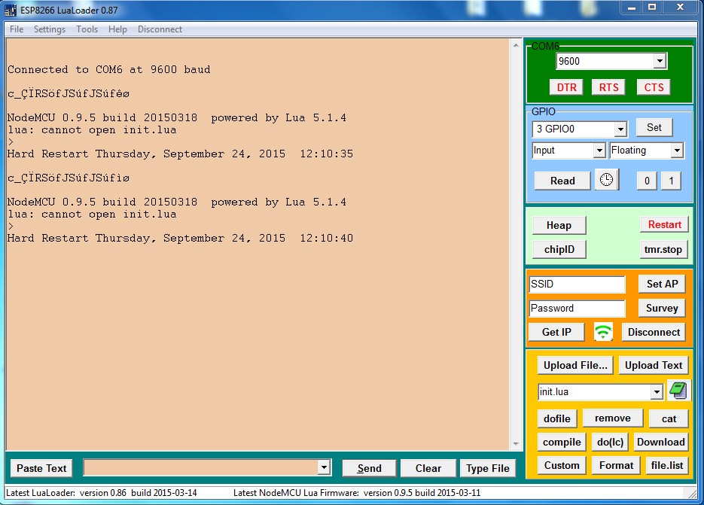Open the Help menu

pyautogui.click(x=117, y=29)
